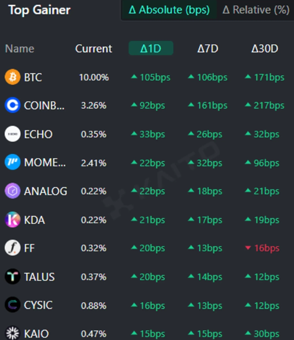Click the FF token icon
The height and width of the screenshot is (340, 294).
point(13,248)
